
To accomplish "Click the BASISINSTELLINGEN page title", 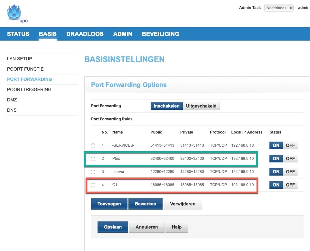I will (x=124, y=59).
